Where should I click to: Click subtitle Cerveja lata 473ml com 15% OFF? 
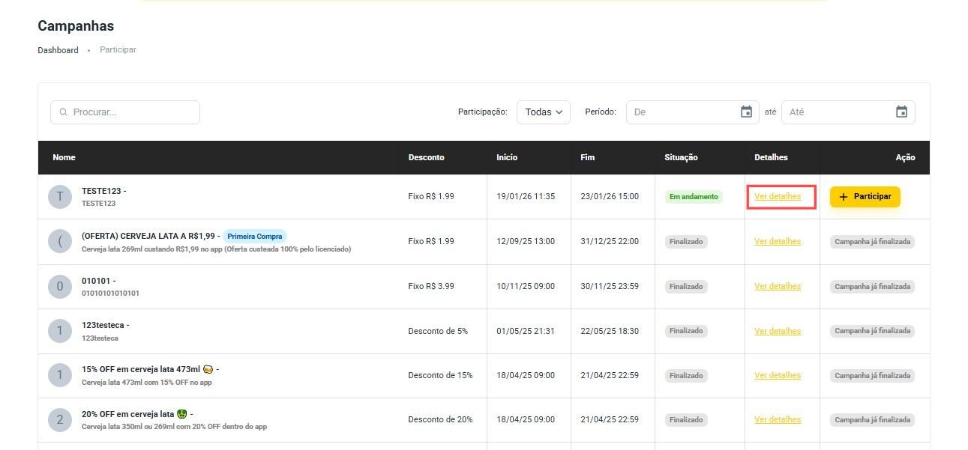(x=147, y=383)
